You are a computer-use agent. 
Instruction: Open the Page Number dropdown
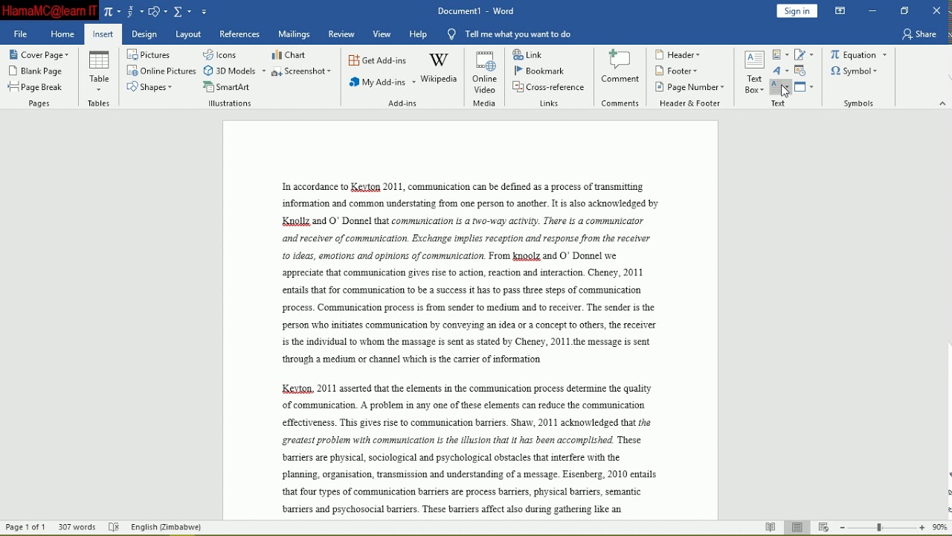(689, 87)
